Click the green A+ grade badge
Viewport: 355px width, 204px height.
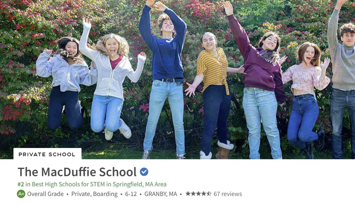[21, 194]
